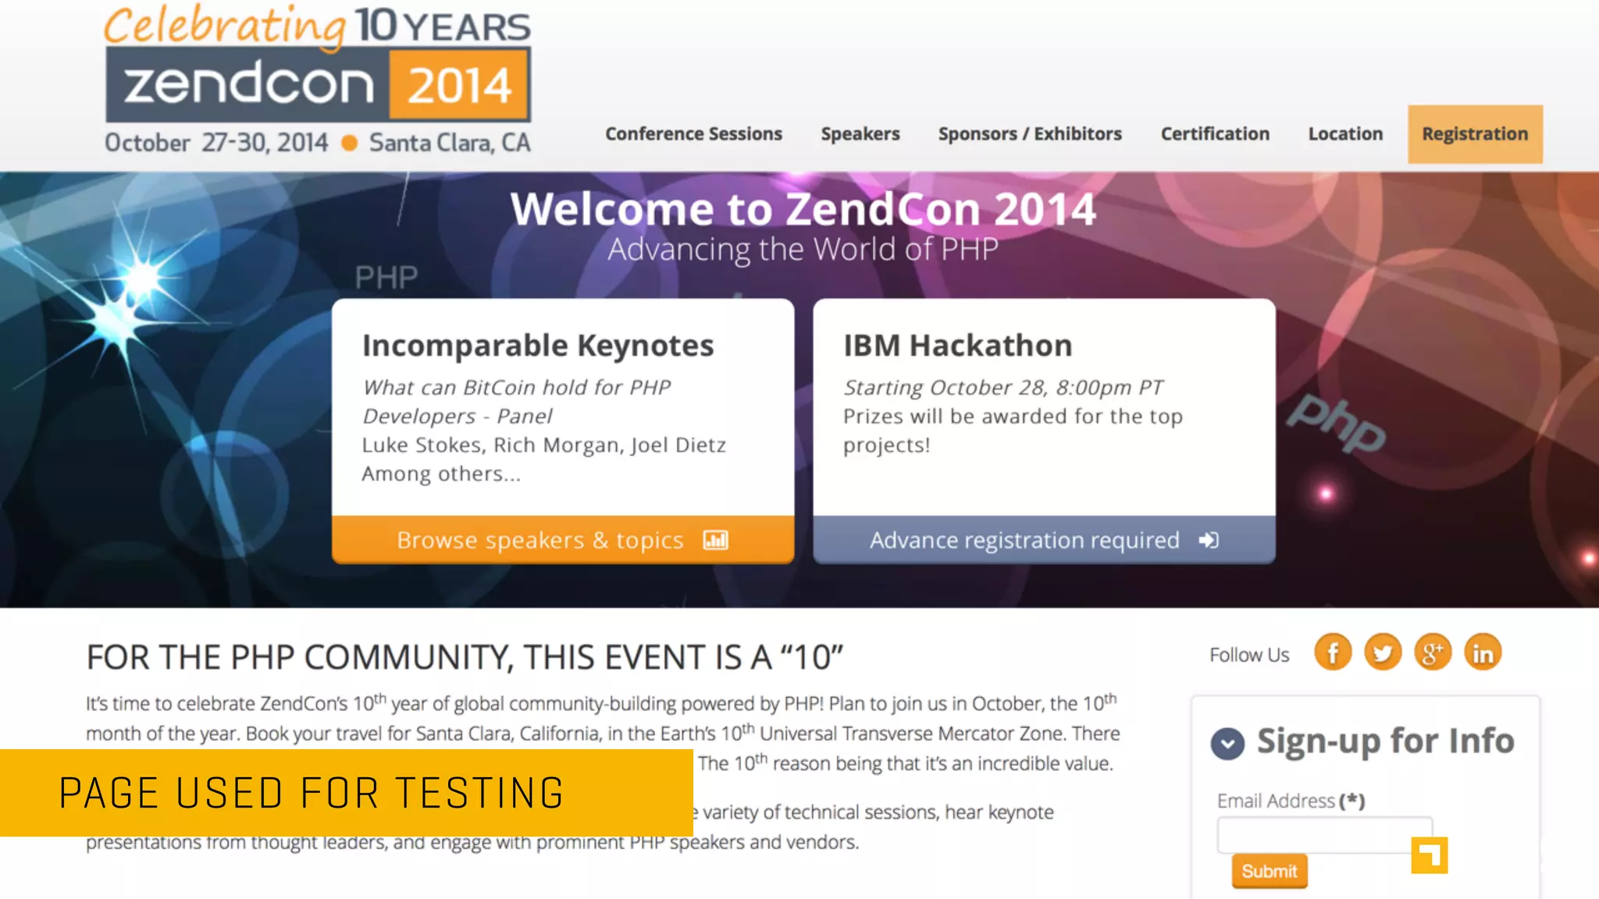
Task: Select the Certification menu item
Action: [1215, 134]
